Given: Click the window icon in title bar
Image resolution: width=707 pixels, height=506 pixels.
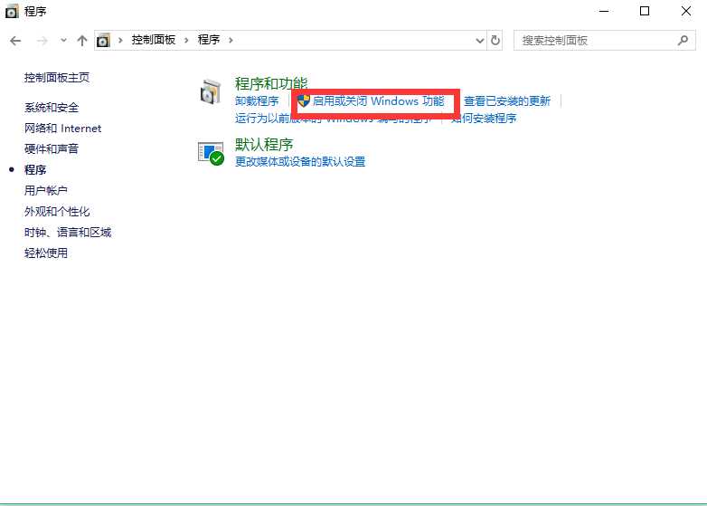Looking at the screenshot, I should click(12, 11).
